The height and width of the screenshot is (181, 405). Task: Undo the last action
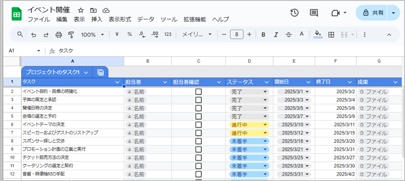[x=33, y=34]
